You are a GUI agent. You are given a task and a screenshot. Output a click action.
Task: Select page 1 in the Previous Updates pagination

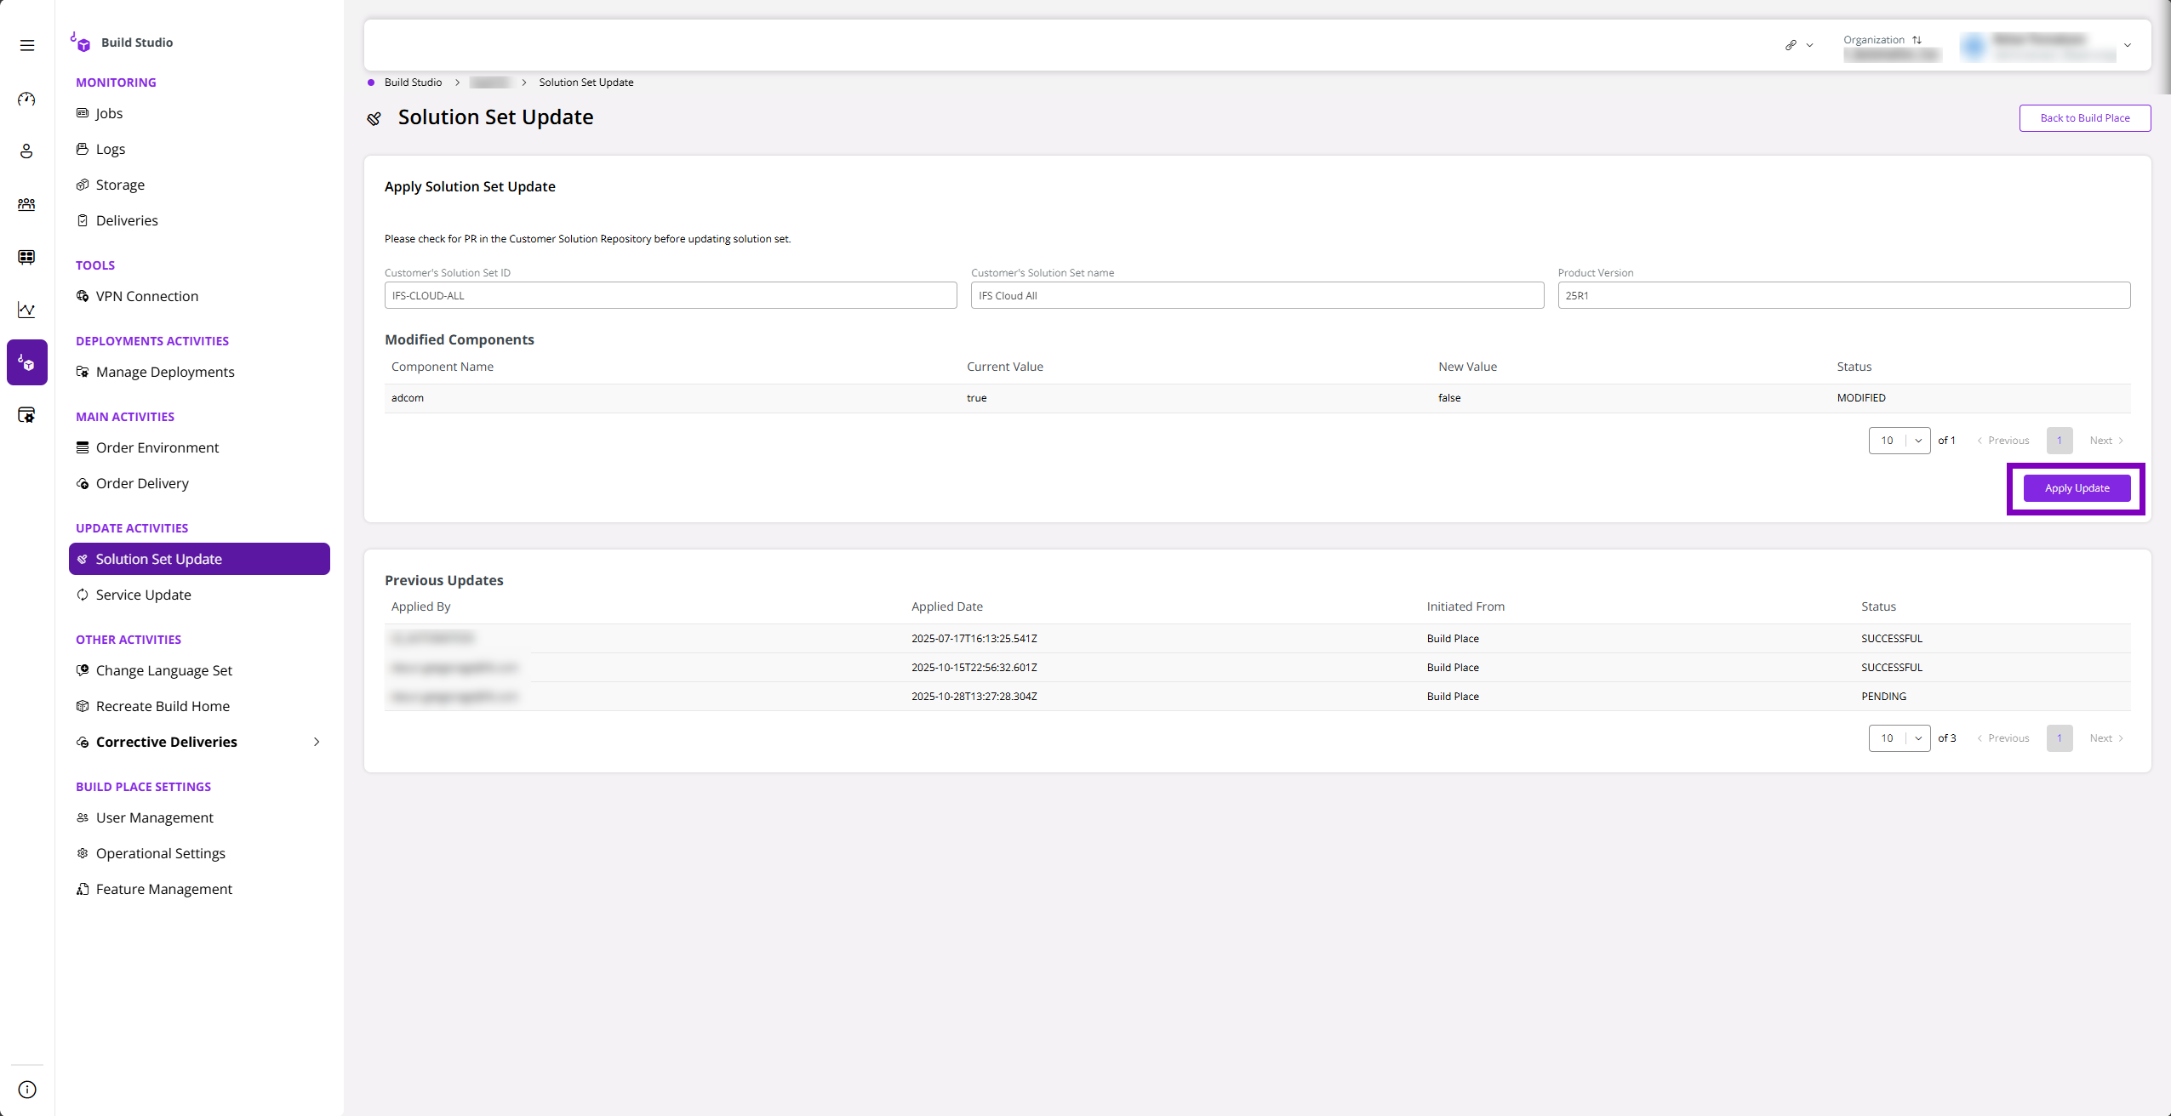coord(2060,737)
